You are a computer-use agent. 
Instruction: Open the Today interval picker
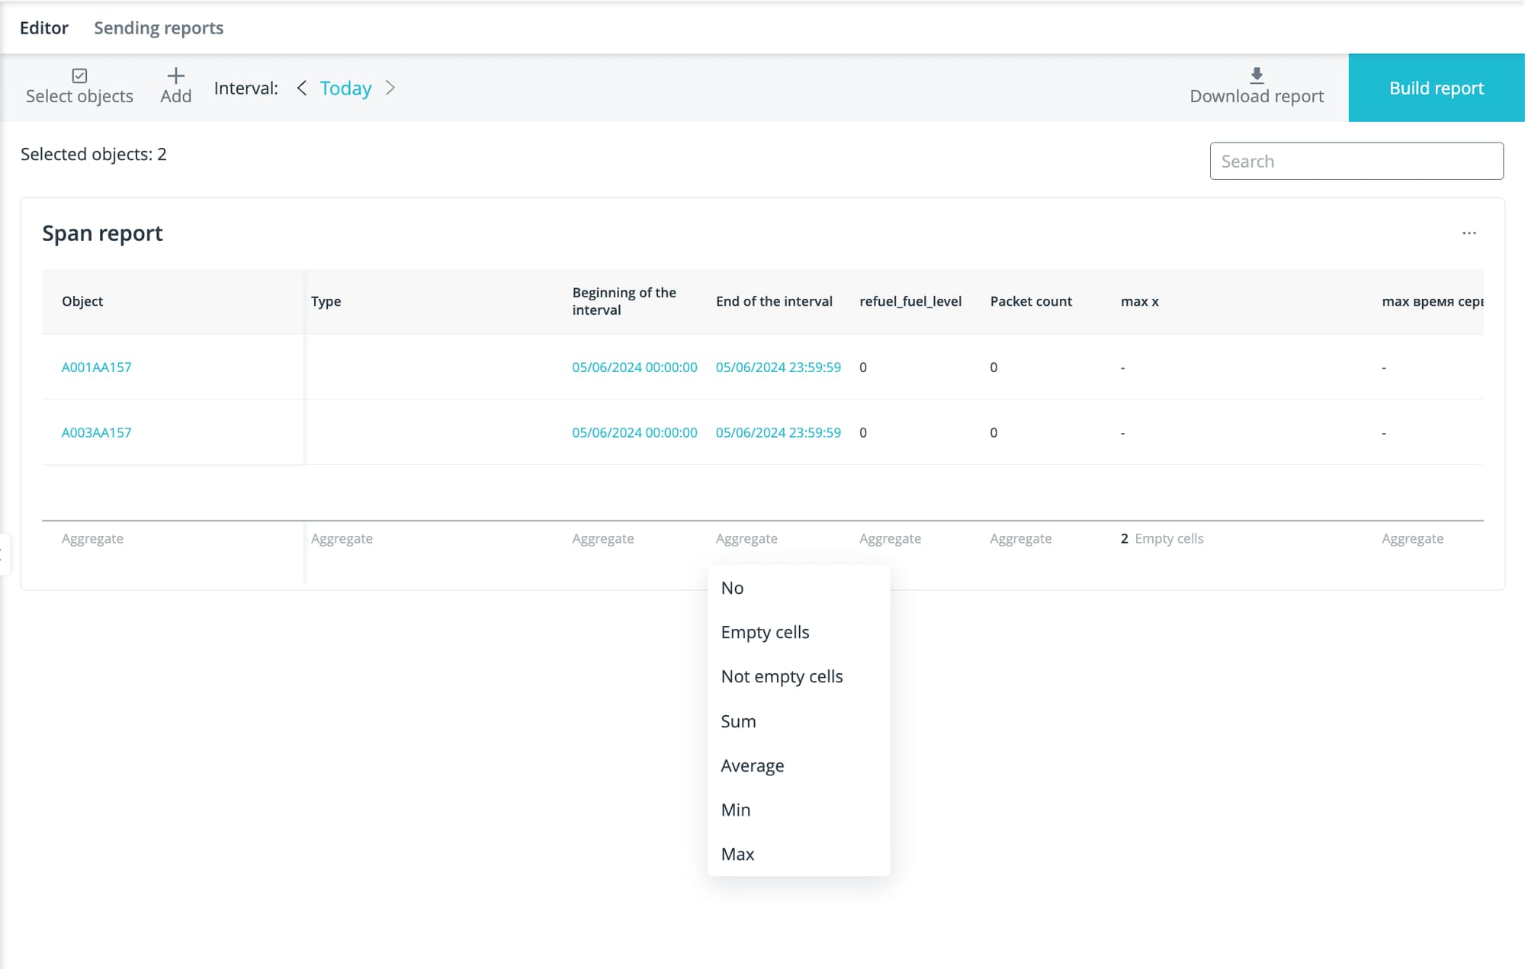click(345, 88)
